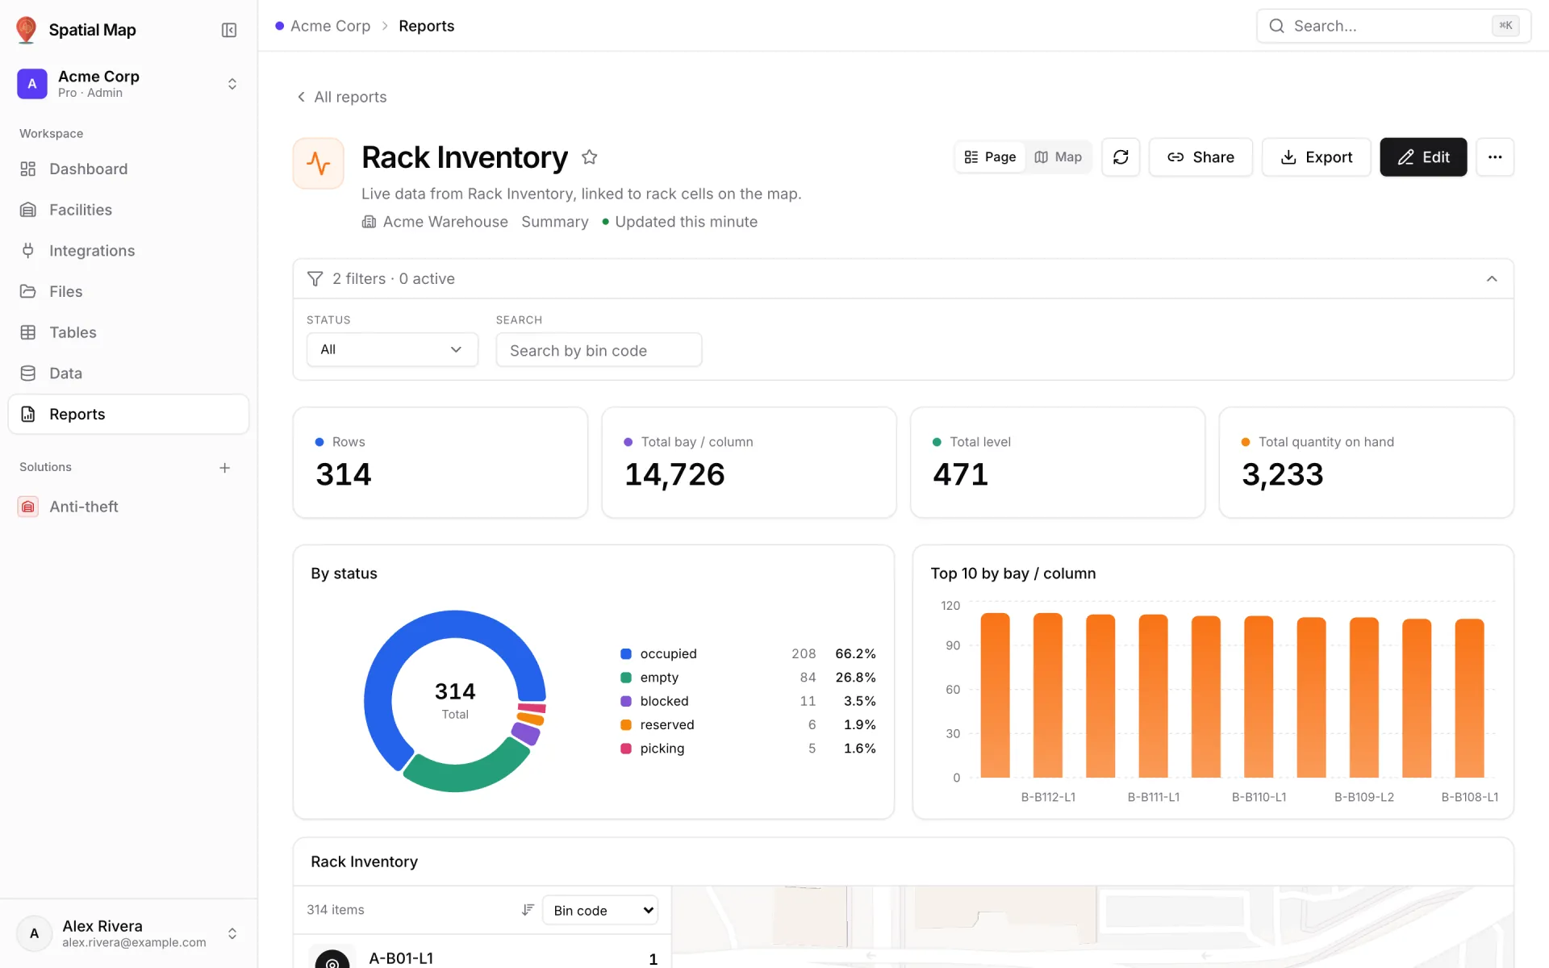Go back to All reports

click(x=342, y=97)
